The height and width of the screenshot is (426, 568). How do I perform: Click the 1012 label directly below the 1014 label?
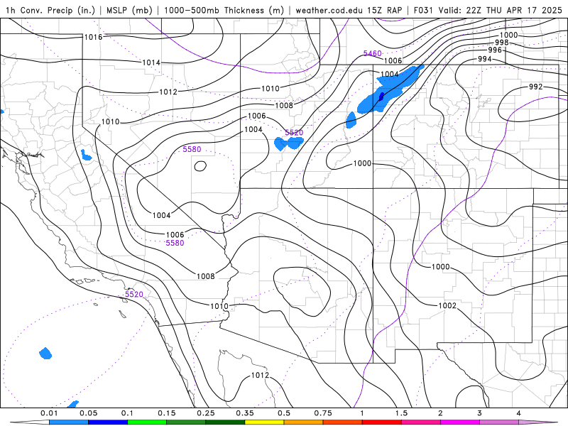pyautogui.click(x=168, y=92)
